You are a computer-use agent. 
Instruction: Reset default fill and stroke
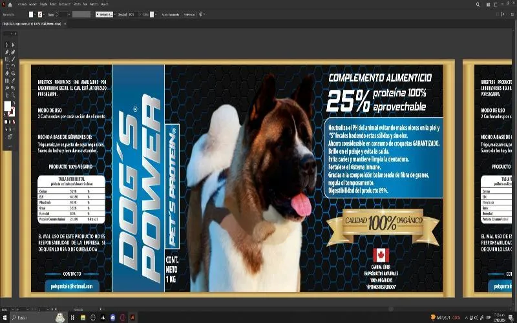click(x=5, y=114)
